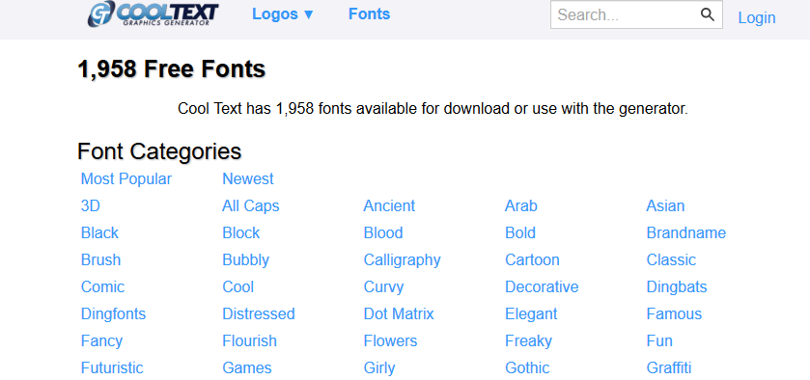This screenshot has height=380, width=810.
Task: Open the Graffiti category
Action: (x=669, y=367)
